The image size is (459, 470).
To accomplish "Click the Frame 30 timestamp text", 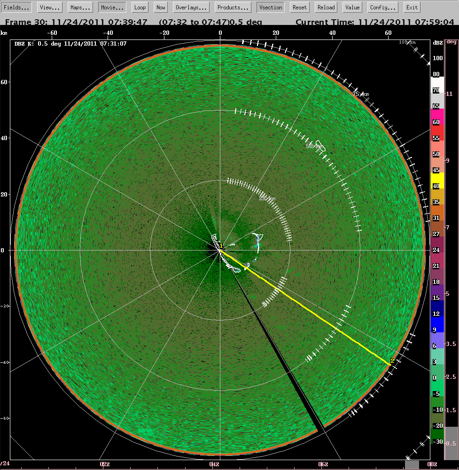I will pos(76,22).
